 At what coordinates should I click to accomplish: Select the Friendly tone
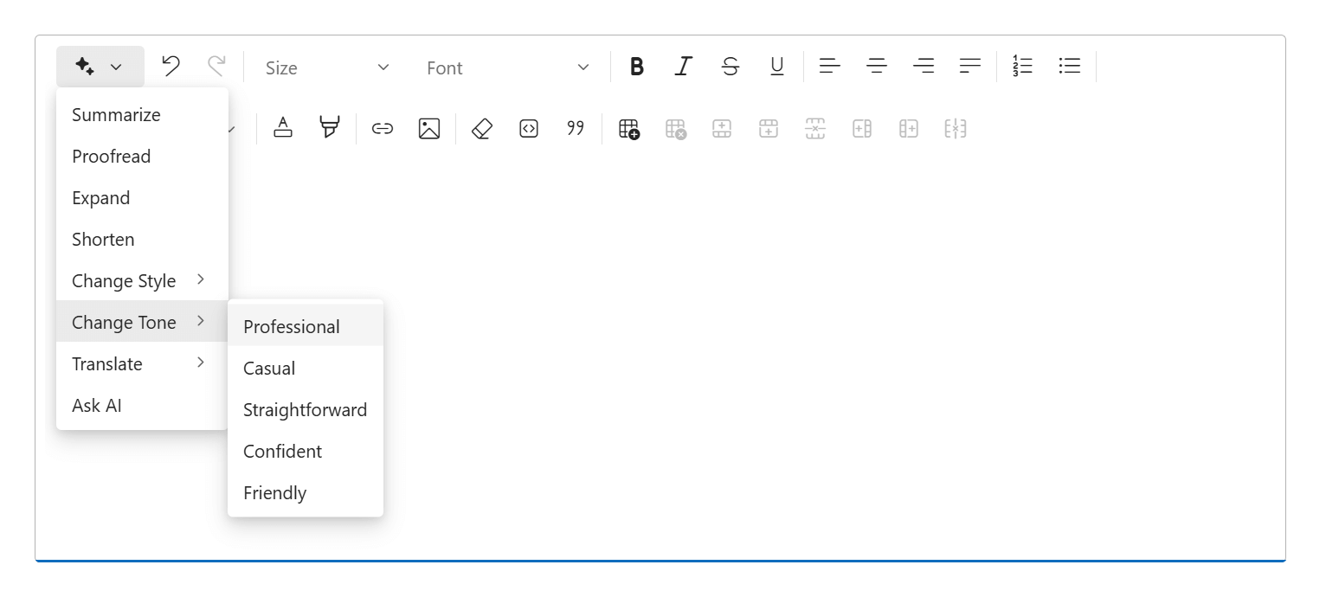[x=274, y=492]
